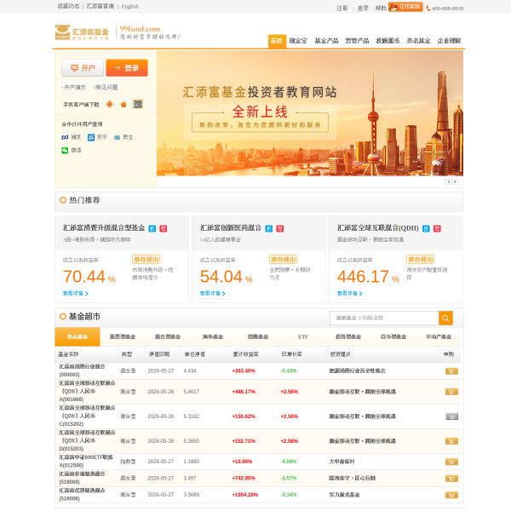Open the 企业理财 navigation menu

click(449, 41)
